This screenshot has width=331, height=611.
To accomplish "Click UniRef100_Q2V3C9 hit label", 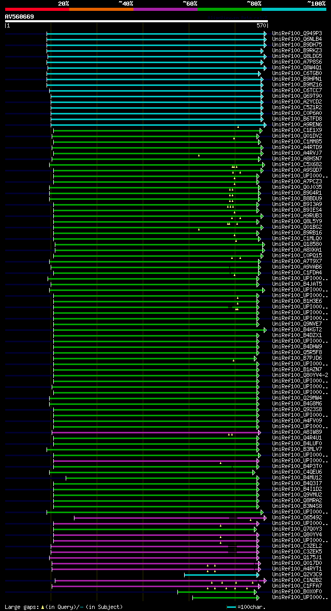I will click(297, 574).
